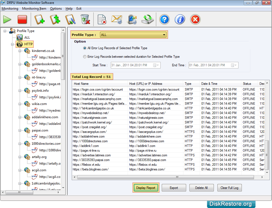Collapse the HTTP tree branch
The width and height of the screenshot is (272, 208).
pos(12,44)
